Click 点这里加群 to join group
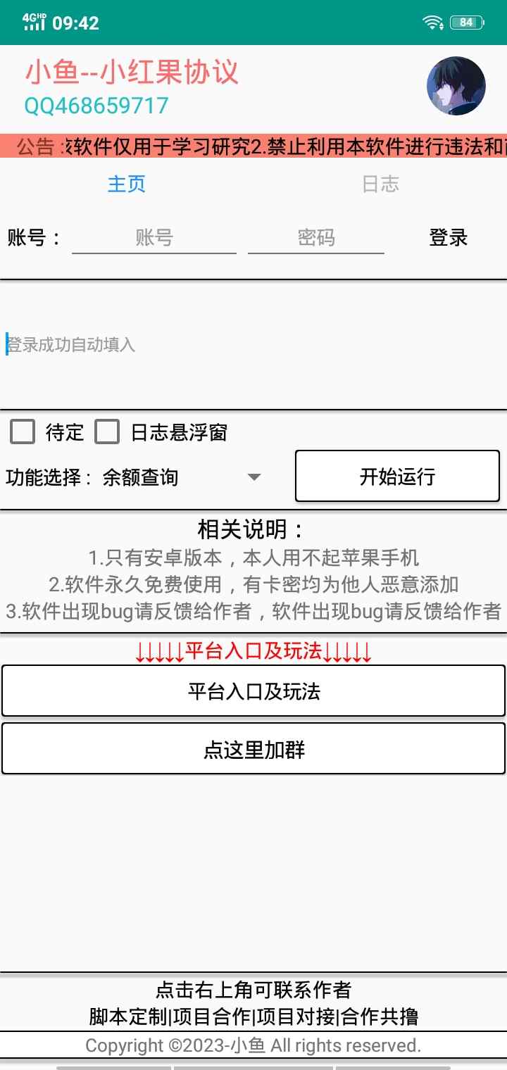 254,749
